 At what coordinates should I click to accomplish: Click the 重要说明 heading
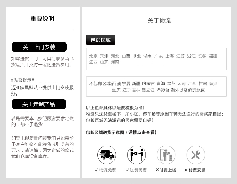click(x=42, y=18)
